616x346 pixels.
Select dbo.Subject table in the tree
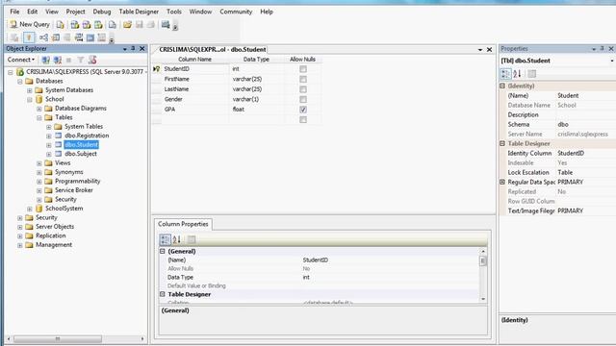point(81,154)
